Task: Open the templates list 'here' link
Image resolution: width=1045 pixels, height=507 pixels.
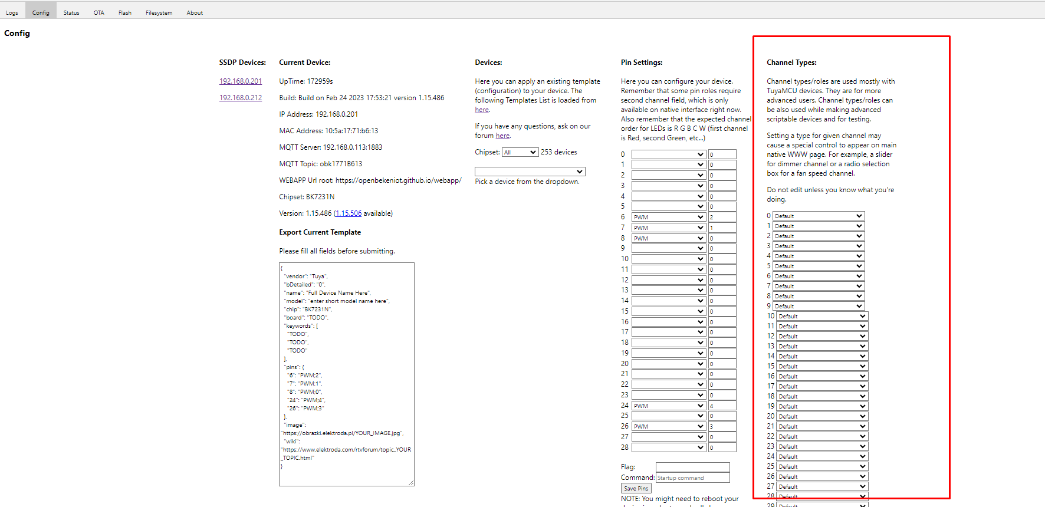Action: coord(482,110)
